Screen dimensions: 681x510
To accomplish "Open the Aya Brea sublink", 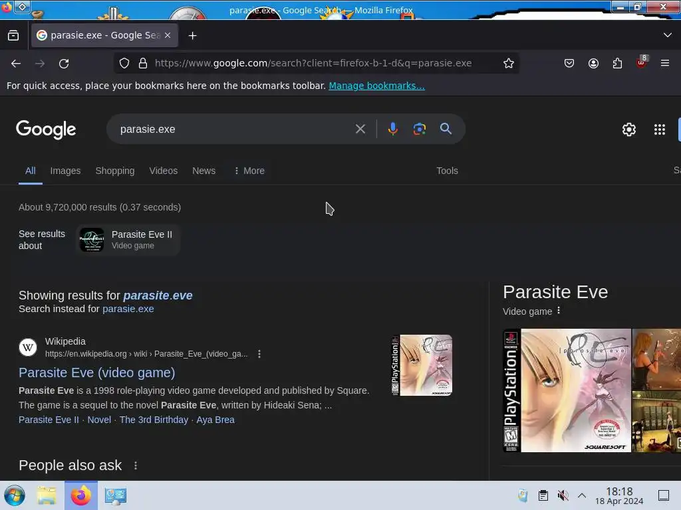I will 215,420.
